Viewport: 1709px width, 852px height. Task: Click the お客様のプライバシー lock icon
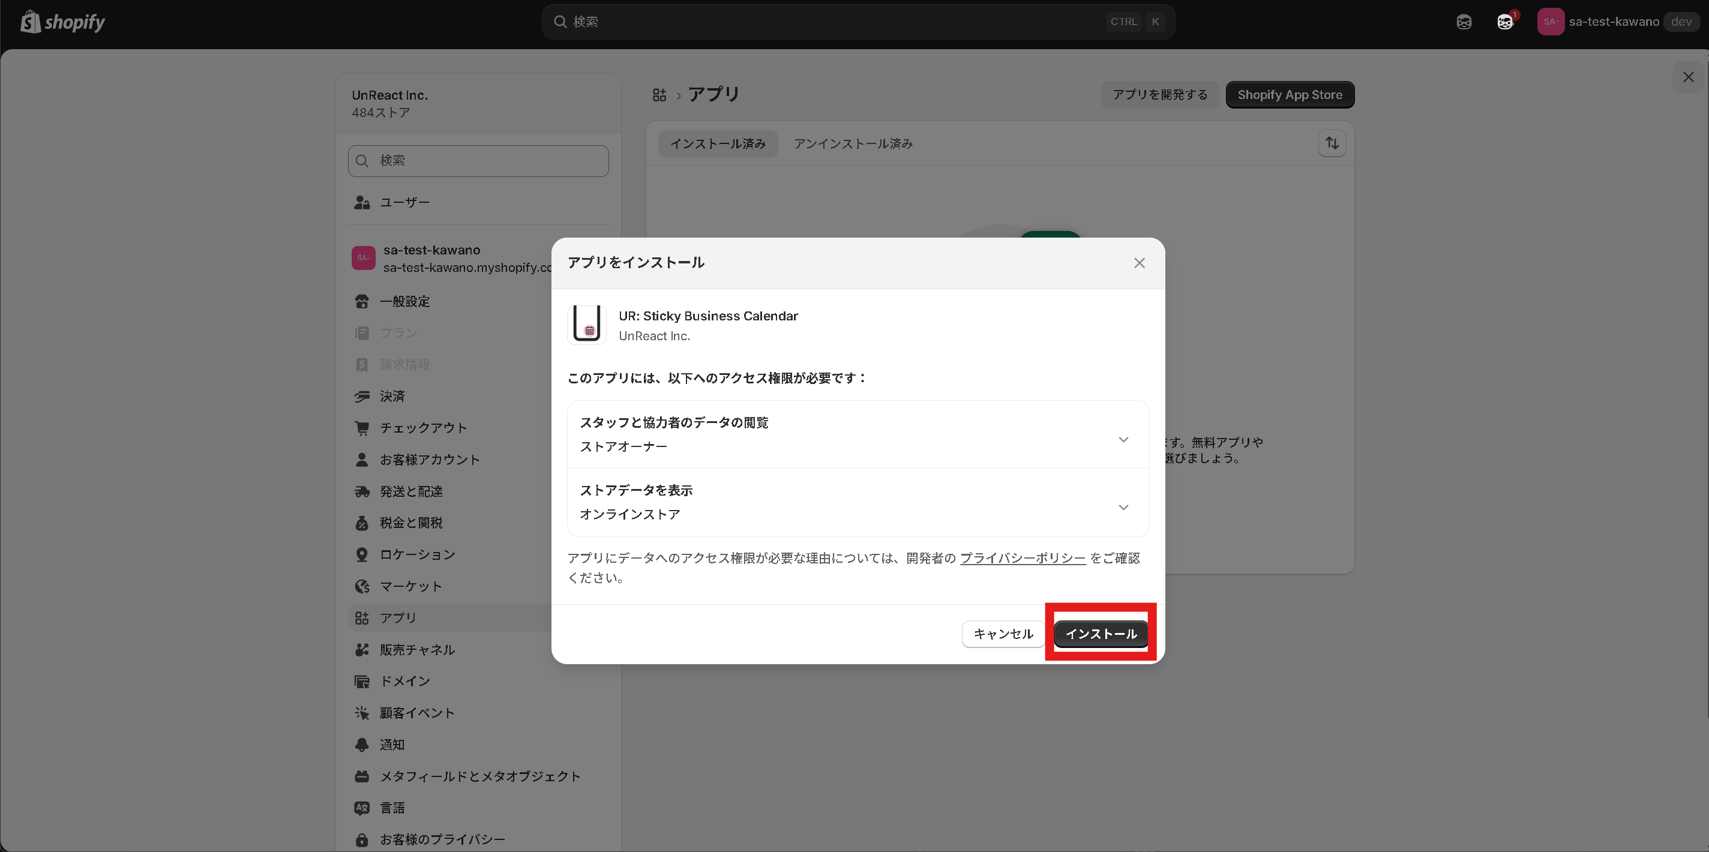(x=362, y=840)
